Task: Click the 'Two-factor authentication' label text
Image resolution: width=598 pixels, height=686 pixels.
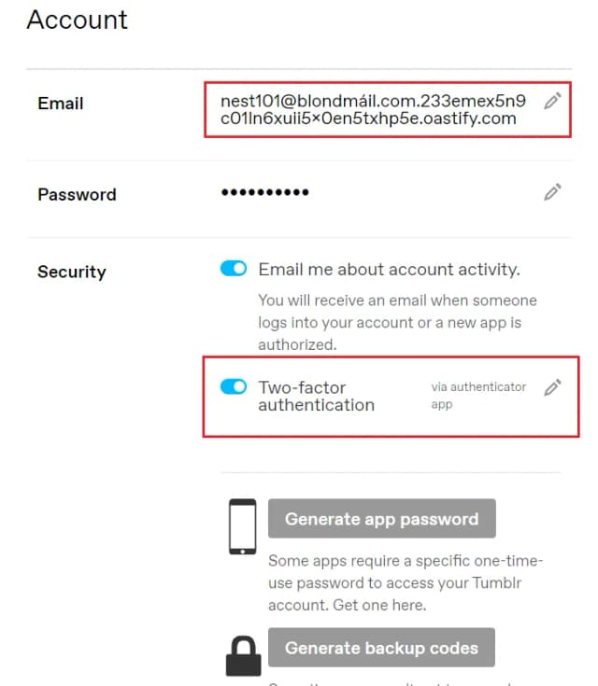Action: click(x=316, y=396)
